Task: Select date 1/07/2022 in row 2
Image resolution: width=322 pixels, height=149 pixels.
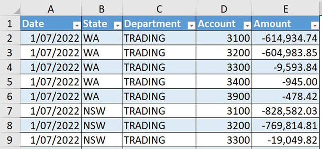Action: [x=51, y=38]
